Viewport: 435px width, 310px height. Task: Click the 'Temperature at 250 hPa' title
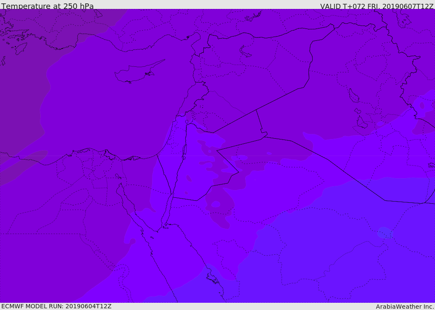pyautogui.click(x=48, y=6)
